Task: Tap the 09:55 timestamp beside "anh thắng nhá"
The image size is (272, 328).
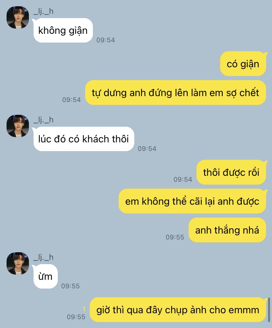Action: click(175, 237)
